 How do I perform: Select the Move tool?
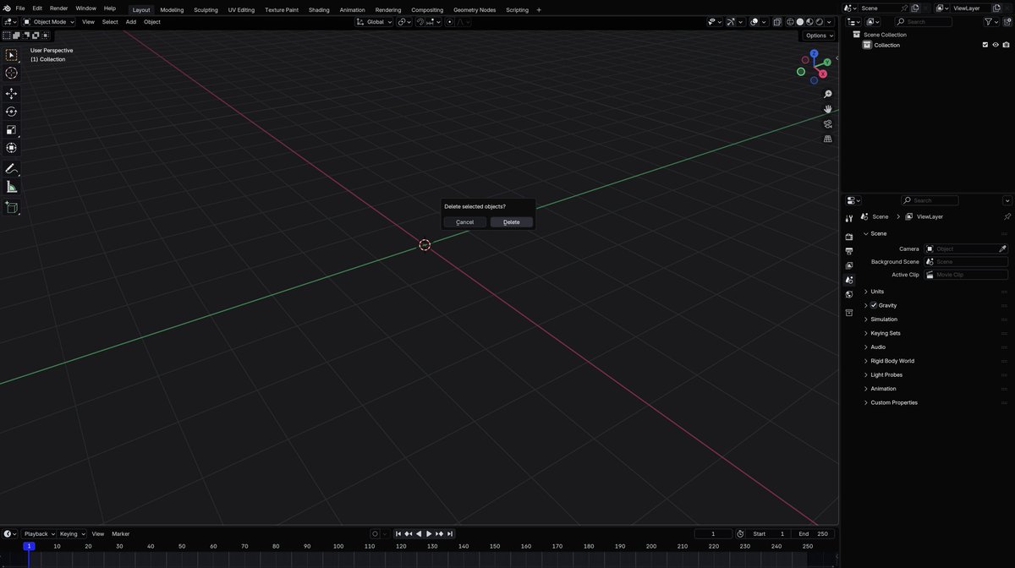click(x=11, y=94)
